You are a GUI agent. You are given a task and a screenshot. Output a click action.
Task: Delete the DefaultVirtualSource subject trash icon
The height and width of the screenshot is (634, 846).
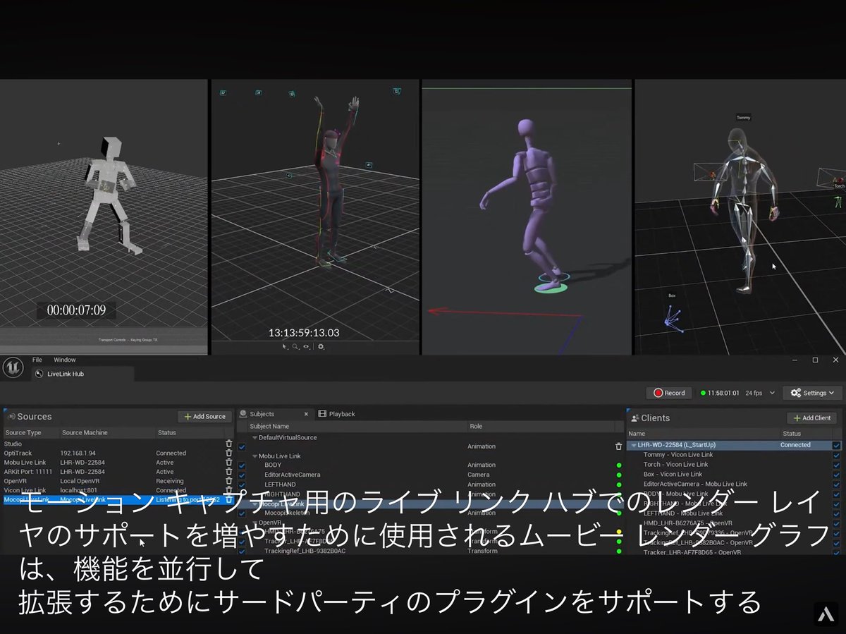coord(618,446)
